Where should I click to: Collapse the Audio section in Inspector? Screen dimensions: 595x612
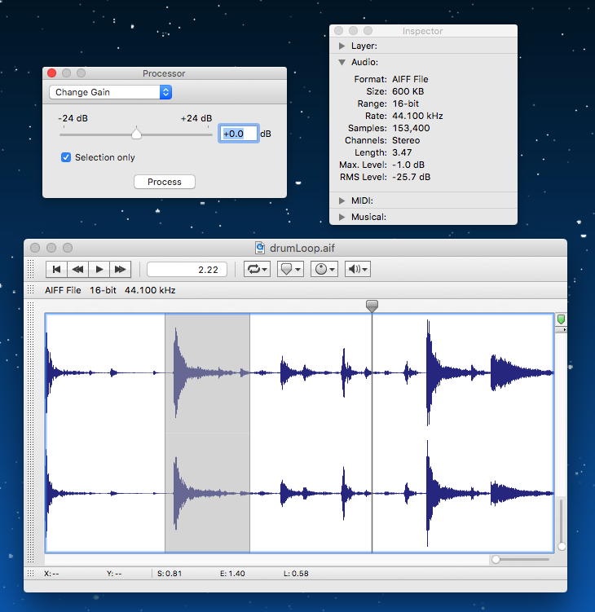coord(342,63)
